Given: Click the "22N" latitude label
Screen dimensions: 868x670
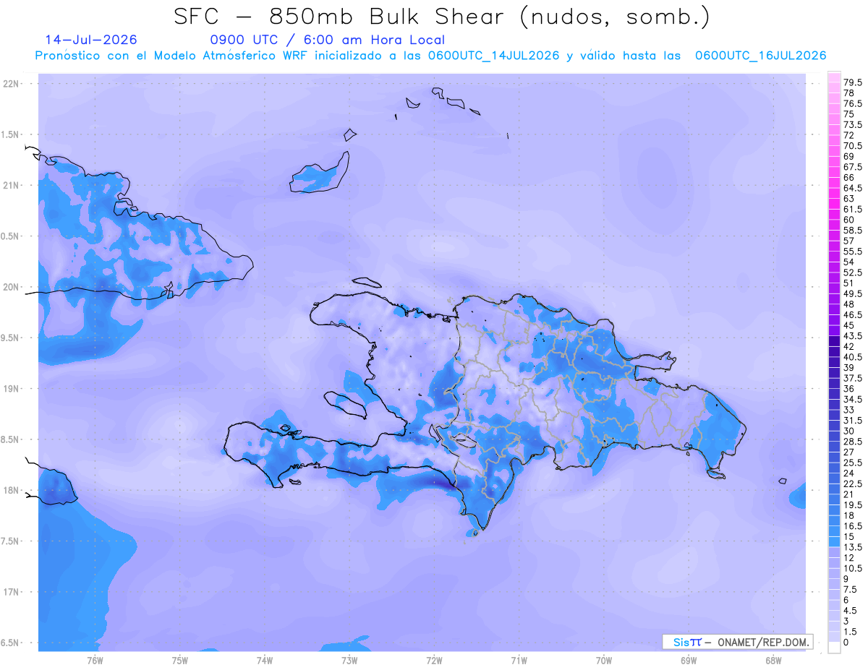Looking at the screenshot, I should tap(12, 84).
